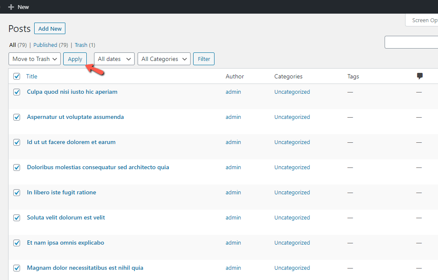Open the All dates dropdown
The width and height of the screenshot is (438, 280).
point(114,59)
